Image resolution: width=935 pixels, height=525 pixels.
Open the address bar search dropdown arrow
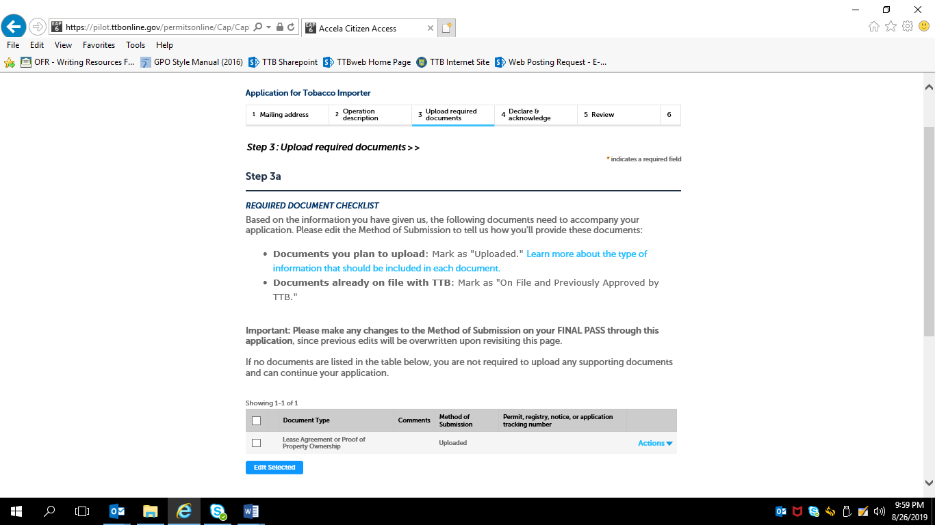point(268,27)
